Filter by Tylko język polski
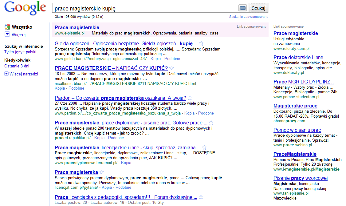 20,52
